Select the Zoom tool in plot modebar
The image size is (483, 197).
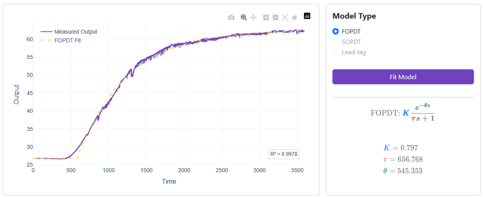[244, 17]
